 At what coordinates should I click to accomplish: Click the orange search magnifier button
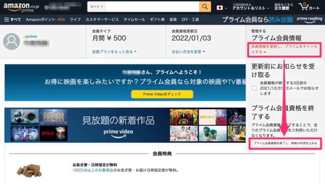[205, 7]
